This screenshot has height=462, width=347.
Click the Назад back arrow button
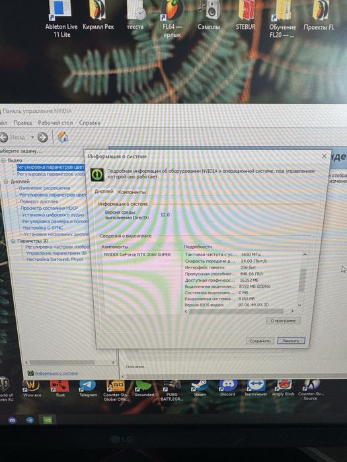coord(3,137)
